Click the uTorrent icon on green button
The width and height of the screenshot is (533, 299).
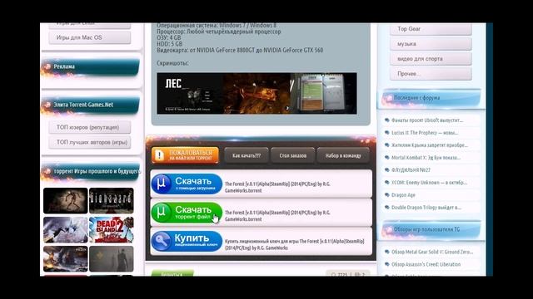[x=161, y=213]
